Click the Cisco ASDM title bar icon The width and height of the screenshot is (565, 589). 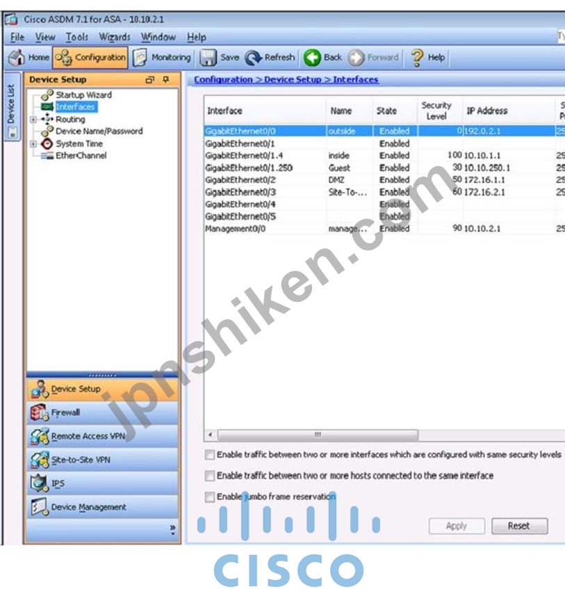click(x=11, y=19)
